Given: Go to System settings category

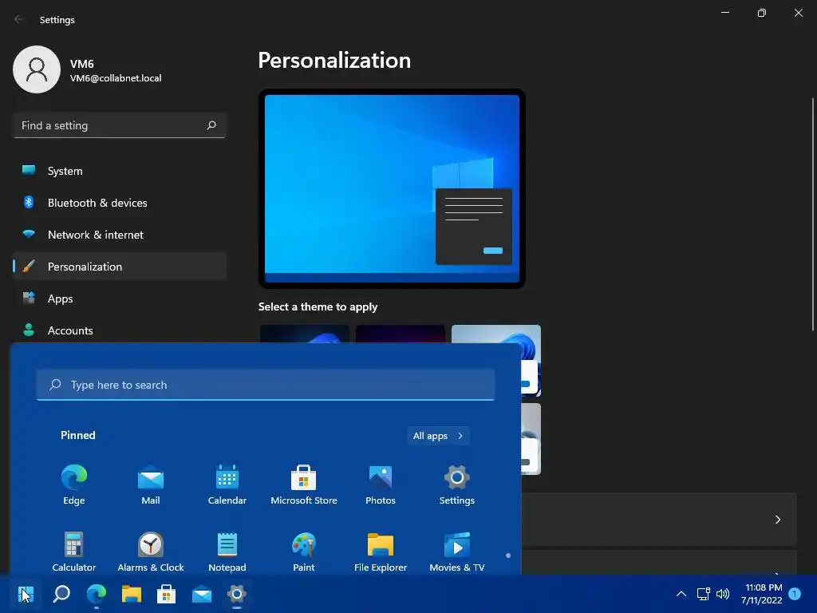Looking at the screenshot, I should 120,171.
